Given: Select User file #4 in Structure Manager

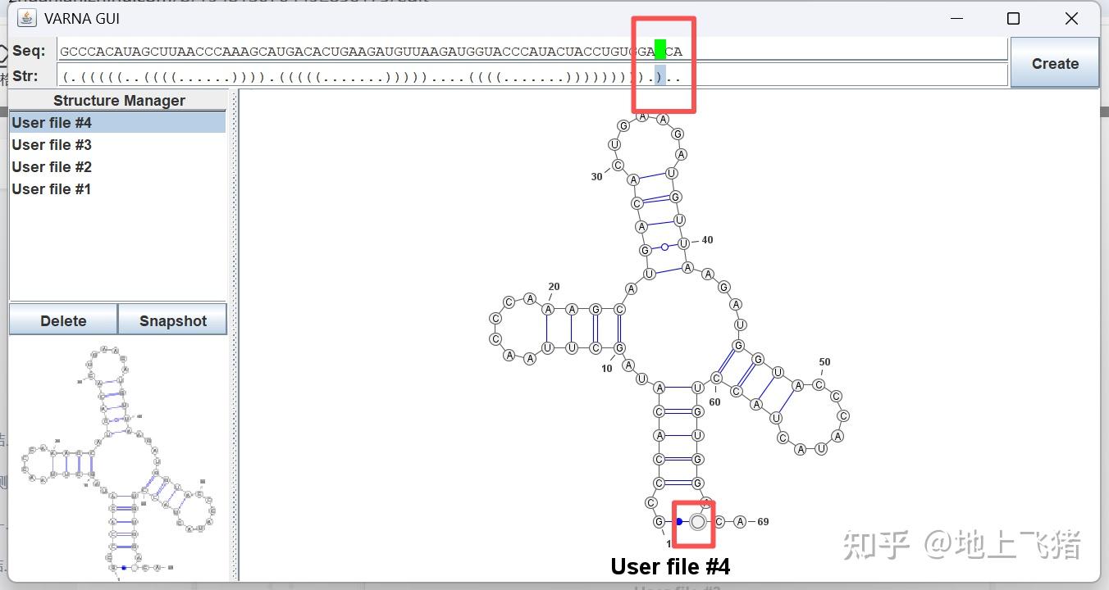Looking at the screenshot, I should tap(117, 123).
